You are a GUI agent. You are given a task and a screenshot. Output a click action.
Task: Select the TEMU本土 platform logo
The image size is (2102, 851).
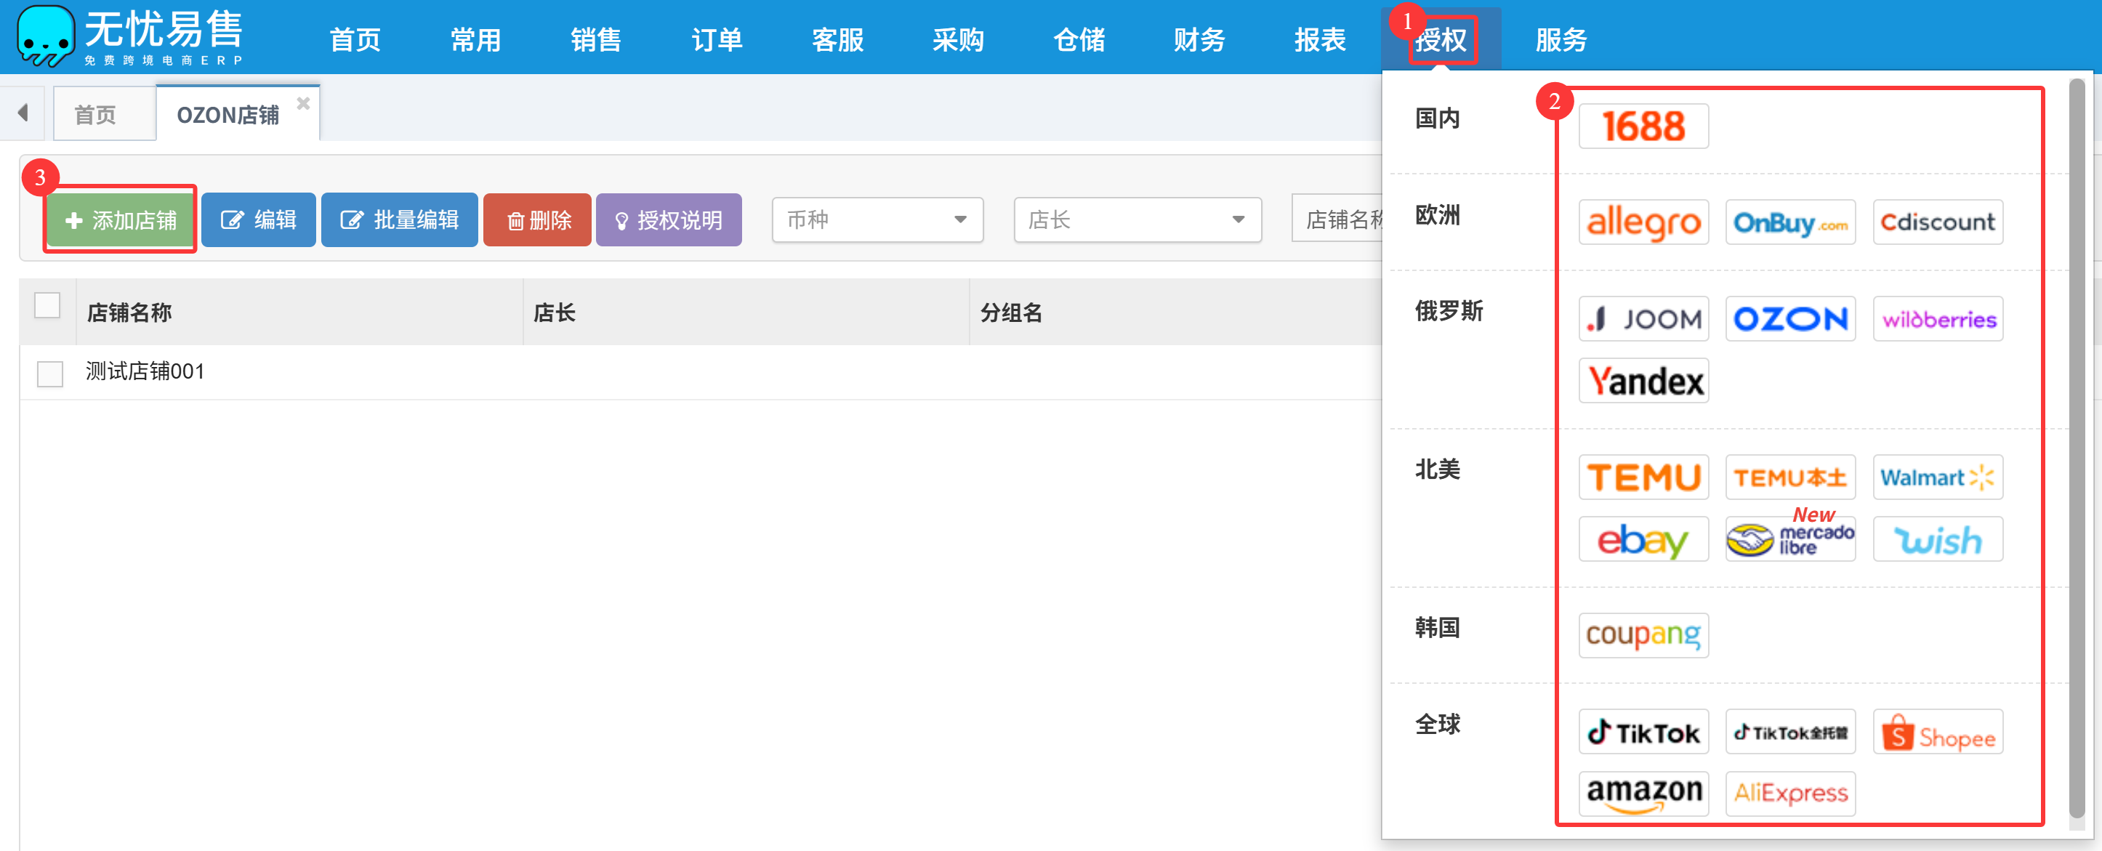[x=1790, y=477]
